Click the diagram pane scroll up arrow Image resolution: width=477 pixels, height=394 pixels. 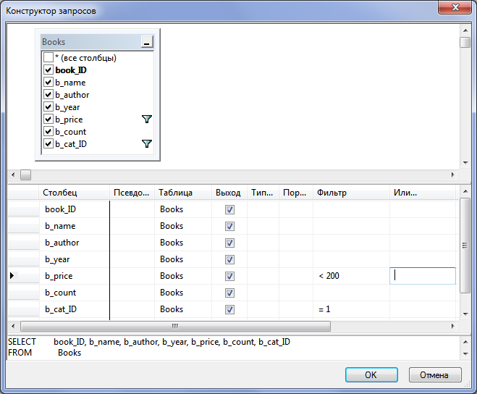(465, 30)
